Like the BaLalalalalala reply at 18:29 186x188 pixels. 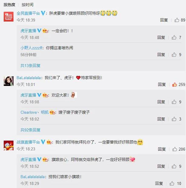(x=172, y=183)
